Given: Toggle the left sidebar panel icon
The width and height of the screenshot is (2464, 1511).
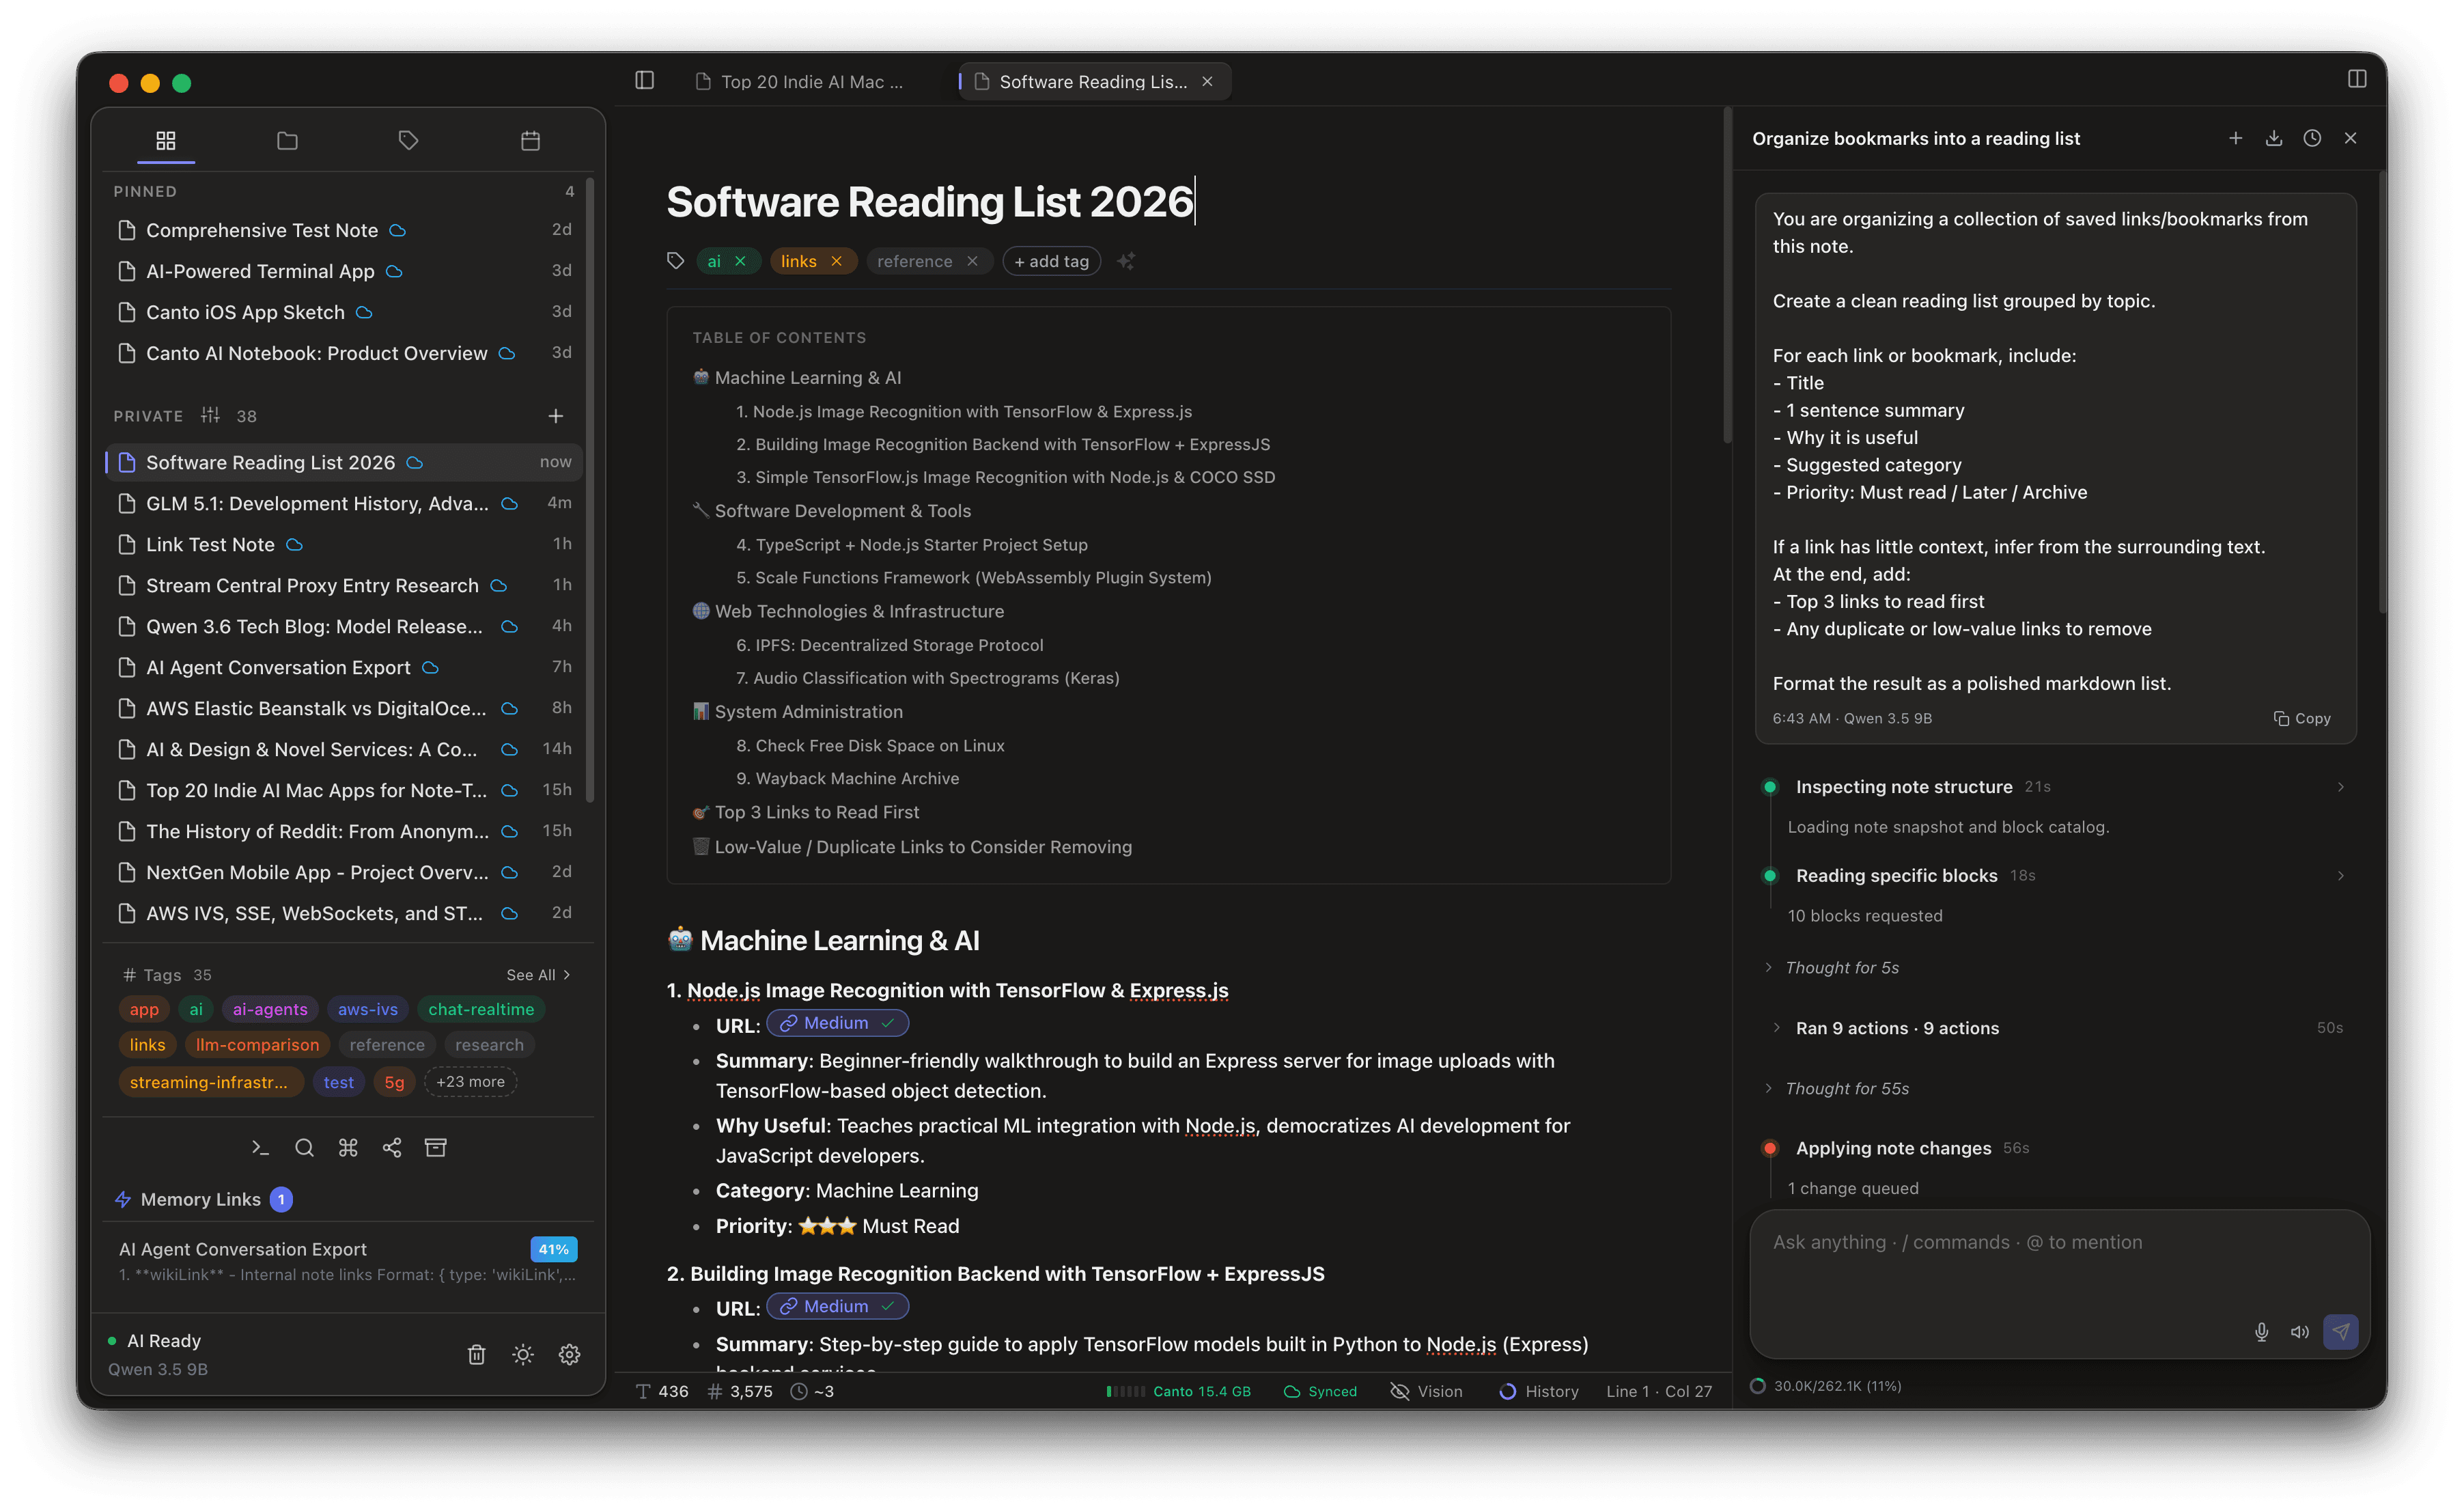Looking at the screenshot, I should click(645, 80).
